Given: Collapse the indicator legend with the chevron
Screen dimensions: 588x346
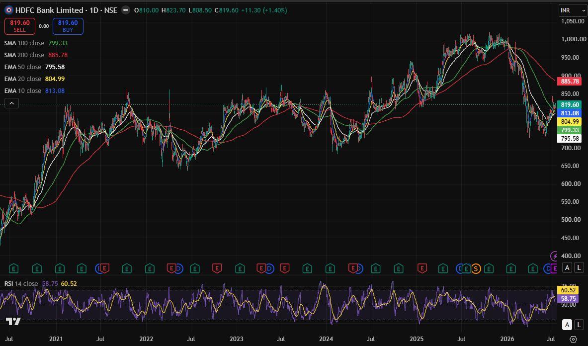Looking at the screenshot, I should click(x=11, y=103).
